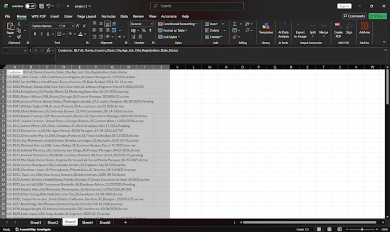Toggle Bold formatting

click(35, 34)
